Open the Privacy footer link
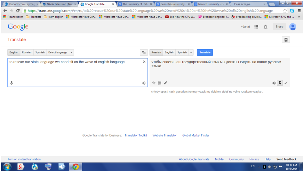Screen dimensions: 303x173 coord(254,159)
